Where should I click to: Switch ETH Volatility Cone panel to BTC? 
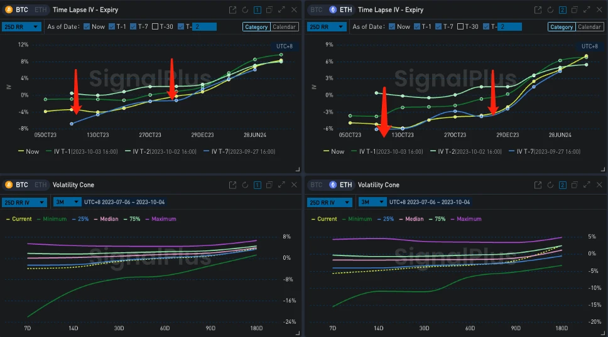pyautogui.click(x=317, y=185)
